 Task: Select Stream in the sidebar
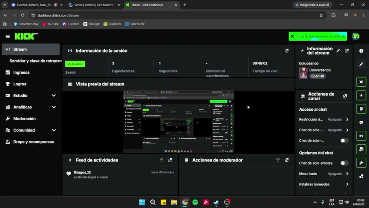tap(31, 49)
